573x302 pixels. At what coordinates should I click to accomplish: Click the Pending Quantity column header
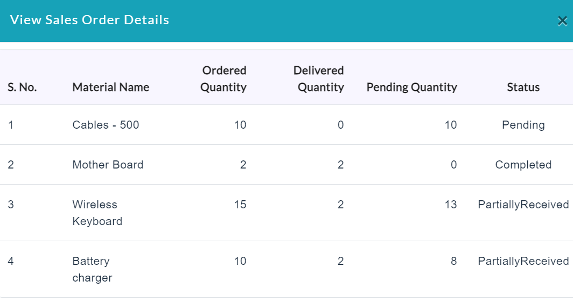(x=412, y=87)
